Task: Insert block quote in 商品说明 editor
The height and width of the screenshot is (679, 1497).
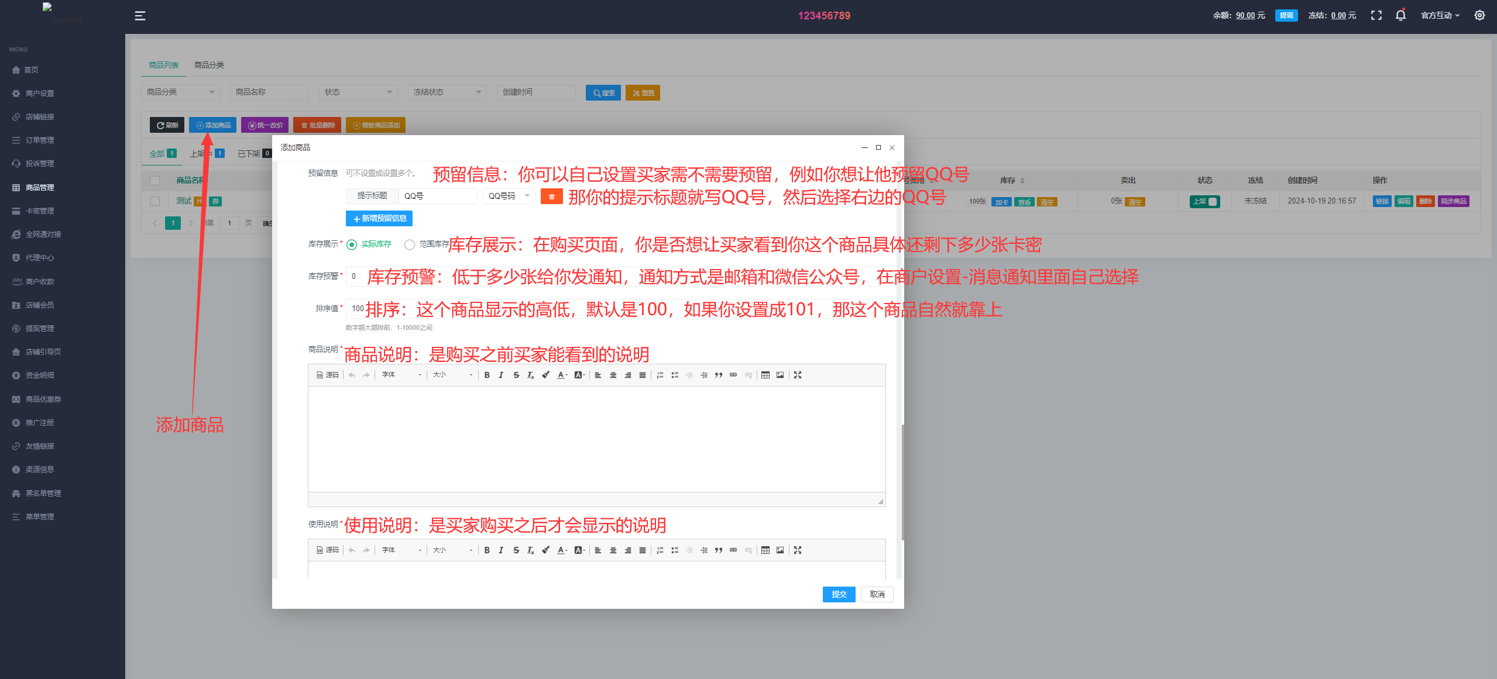Action: coord(719,375)
